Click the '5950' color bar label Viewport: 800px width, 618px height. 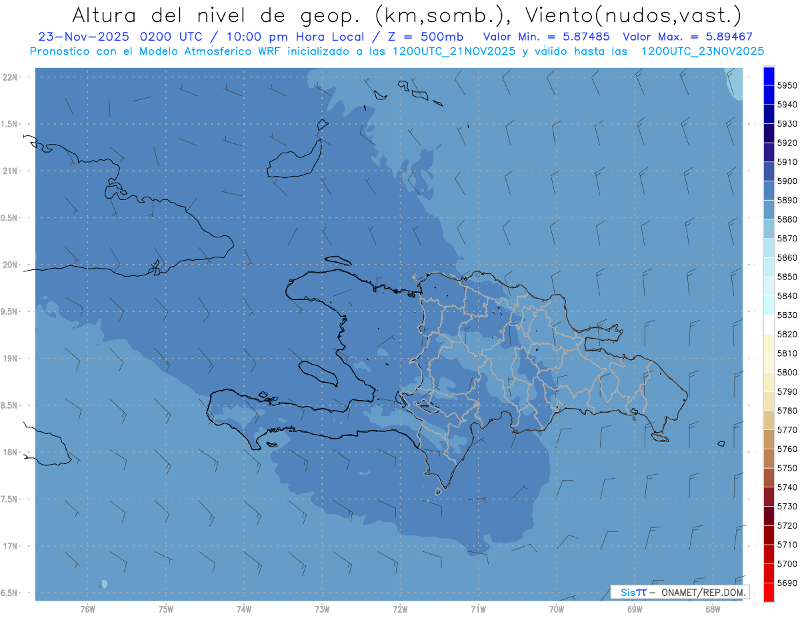click(x=787, y=85)
